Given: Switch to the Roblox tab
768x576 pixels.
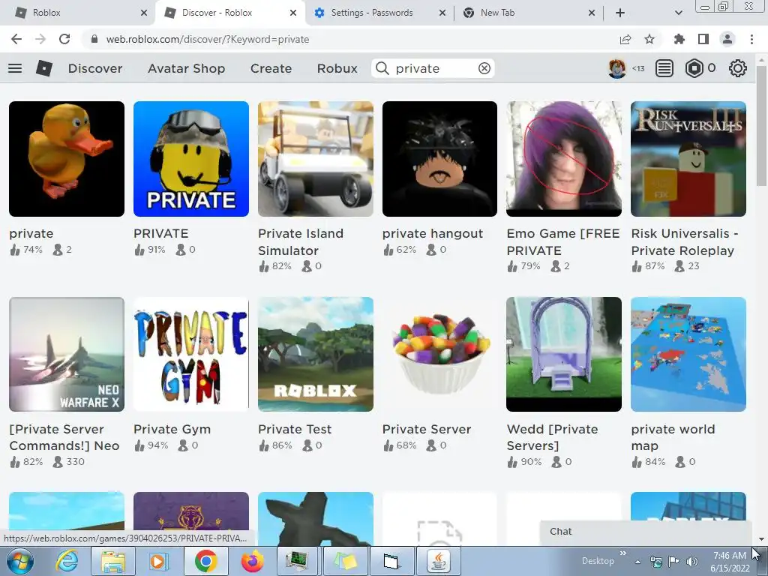Looking at the screenshot, I should pos(78,13).
